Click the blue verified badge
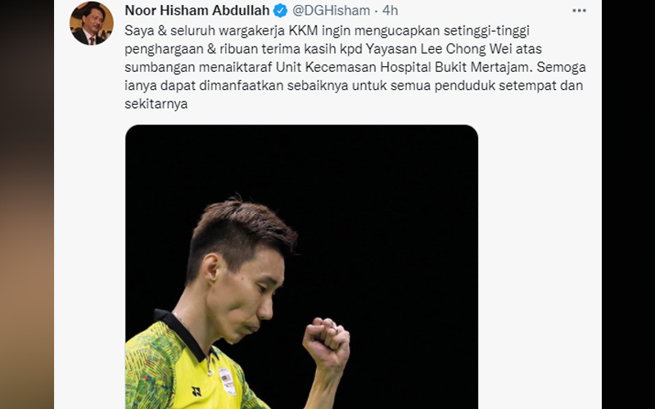This screenshot has height=409, width=655. point(280,11)
